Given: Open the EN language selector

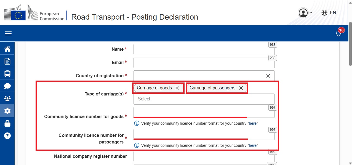Looking at the screenshot, I should [x=329, y=13].
